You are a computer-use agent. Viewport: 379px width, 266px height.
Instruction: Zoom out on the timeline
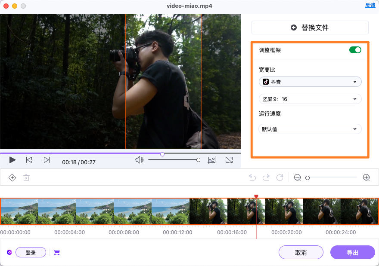coord(297,177)
